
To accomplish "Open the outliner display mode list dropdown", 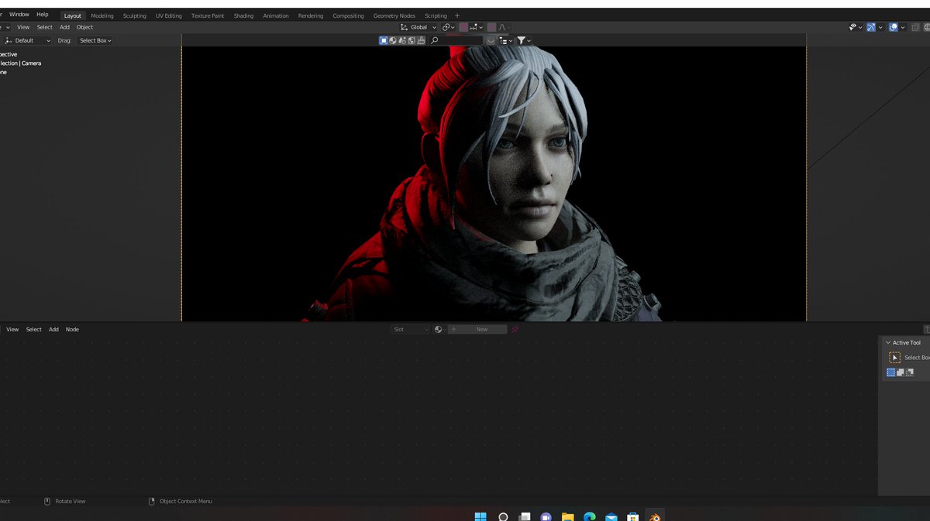I will (505, 40).
